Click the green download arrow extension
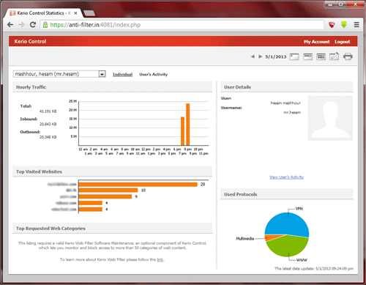Viewport: 366px width, 285px height. pos(344,24)
